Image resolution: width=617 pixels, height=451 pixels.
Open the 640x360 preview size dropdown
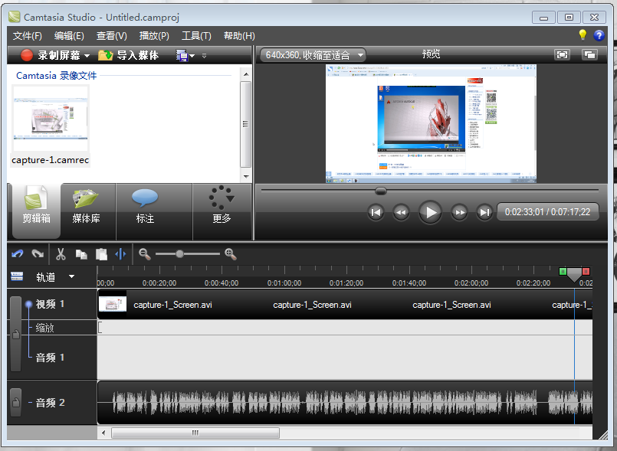pyautogui.click(x=313, y=55)
